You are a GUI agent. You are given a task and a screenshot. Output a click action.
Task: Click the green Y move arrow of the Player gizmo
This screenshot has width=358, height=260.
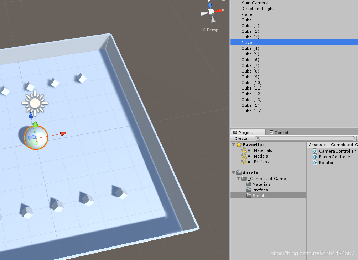tap(35, 124)
